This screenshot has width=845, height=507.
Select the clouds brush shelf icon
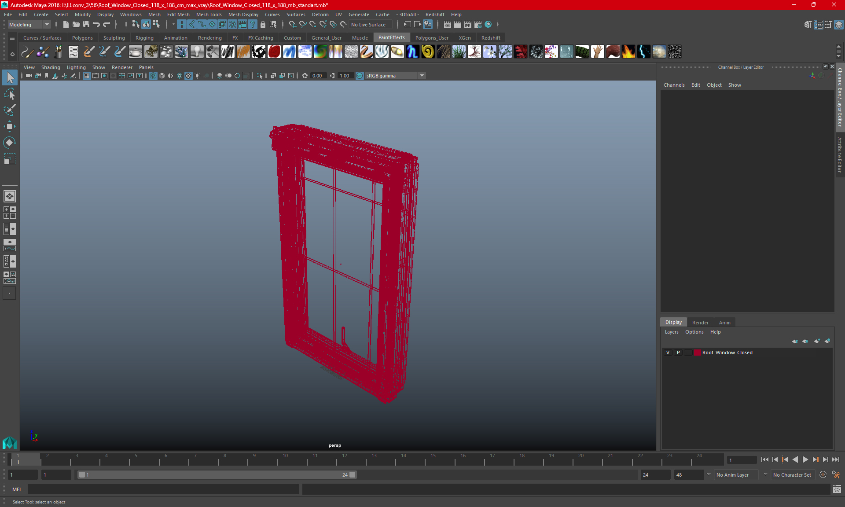[659, 52]
